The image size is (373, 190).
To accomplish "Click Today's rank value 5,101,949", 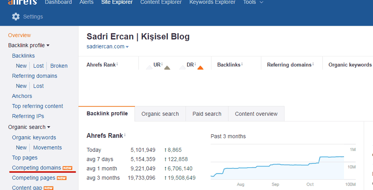I will [143, 150].
